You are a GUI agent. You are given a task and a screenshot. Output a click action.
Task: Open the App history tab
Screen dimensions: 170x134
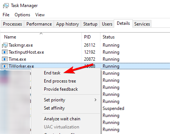[67, 24]
